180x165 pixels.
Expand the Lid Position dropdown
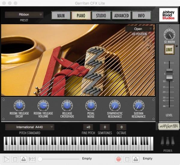[x=139, y=29]
